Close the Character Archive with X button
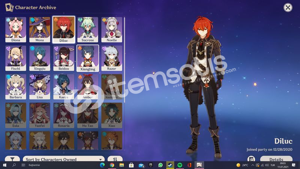Image resolution: width=300 pixels, height=169 pixels. coord(288,8)
